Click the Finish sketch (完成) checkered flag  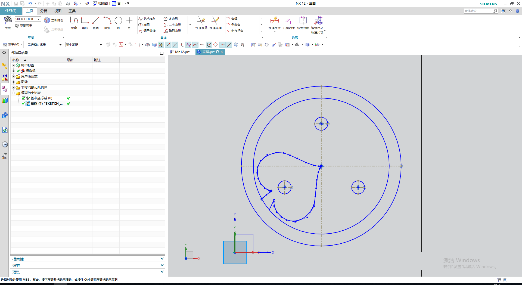(x=8, y=23)
